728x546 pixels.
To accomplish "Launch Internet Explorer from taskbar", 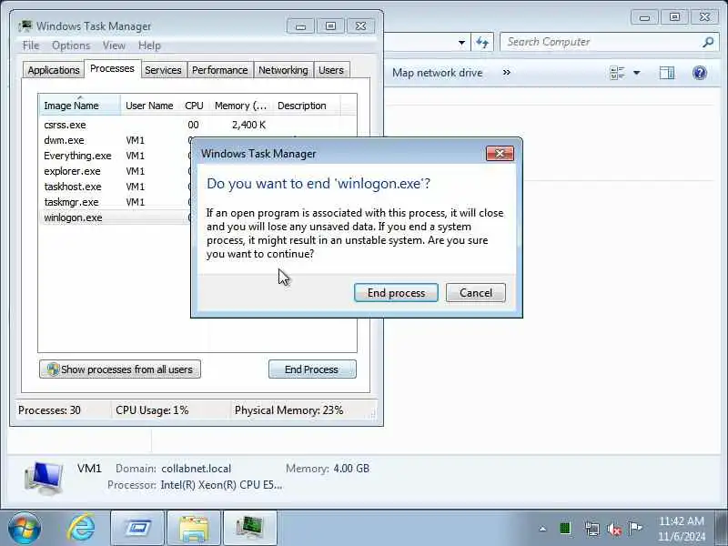I will tap(82, 528).
